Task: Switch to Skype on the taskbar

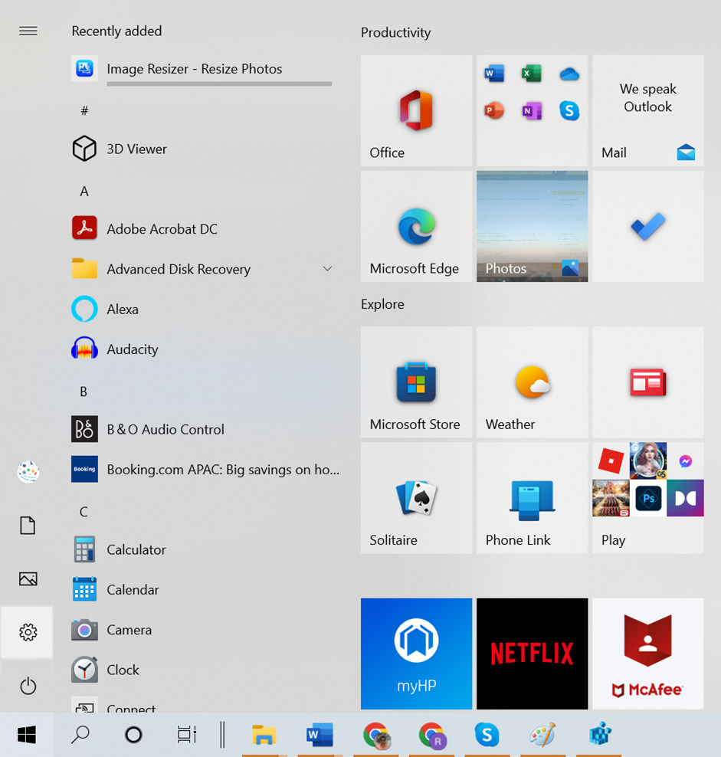Action: pyautogui.click(x=487, y=735)
